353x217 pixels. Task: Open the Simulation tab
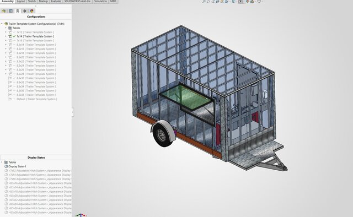pyautogui.click(x=100, y=1)
